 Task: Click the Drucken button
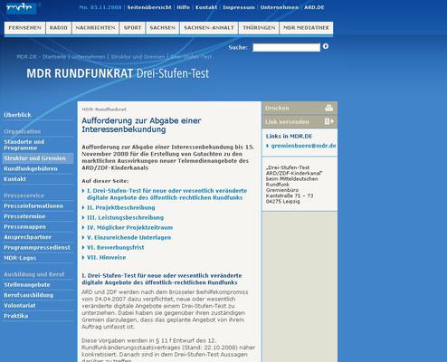tap(300, 108)
